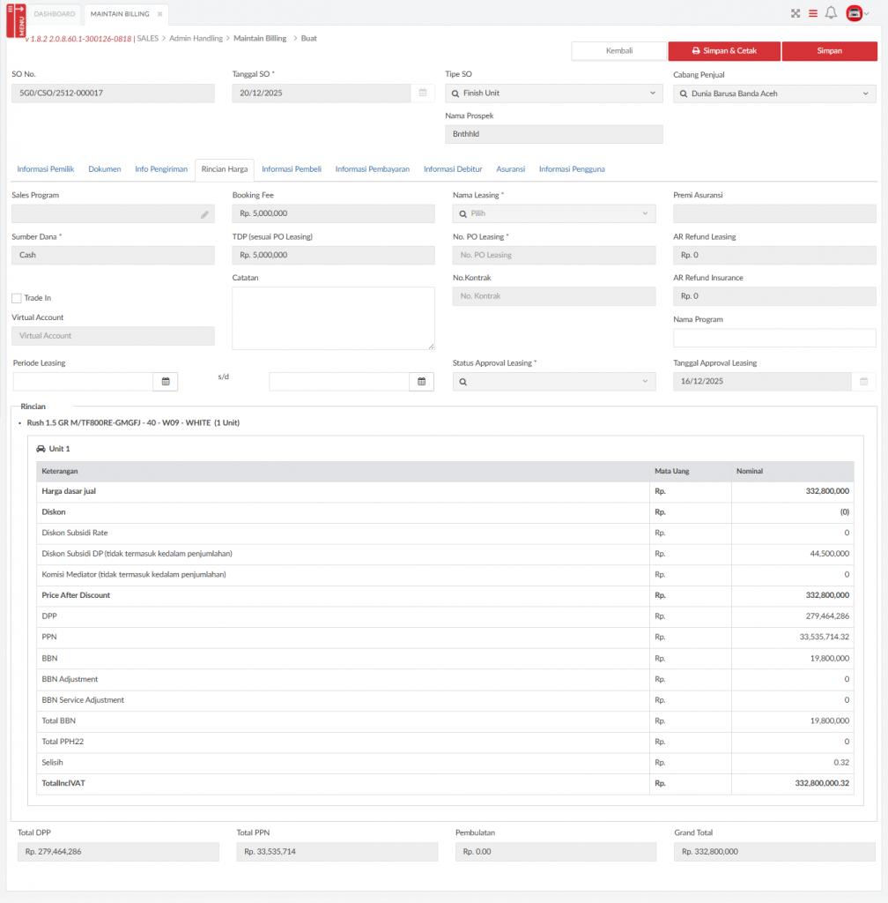Open the user profile avatar menu
888x903 pixels.
(x=854, y=13)
